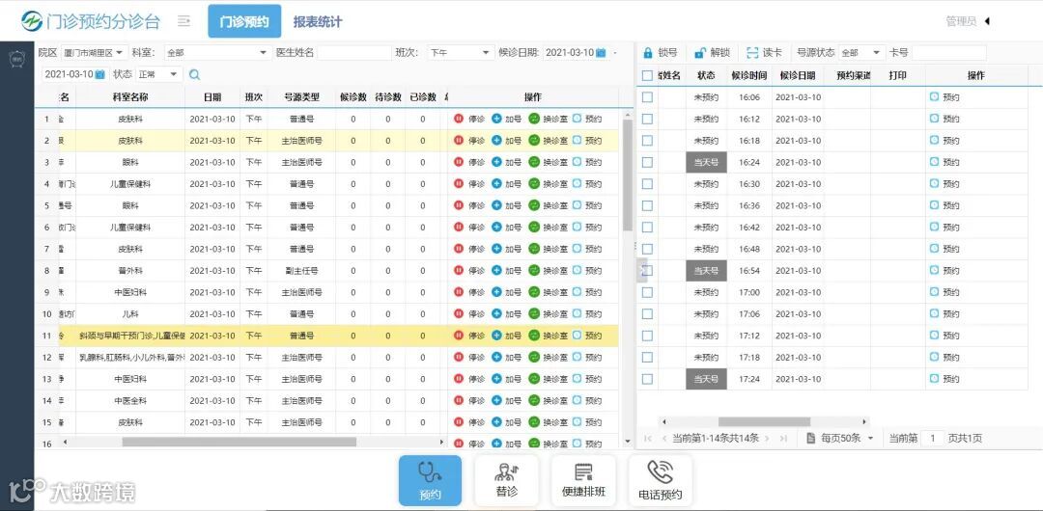Open calendar icon of second date field
Viewport: 1043px width, 511px height.
99,74
